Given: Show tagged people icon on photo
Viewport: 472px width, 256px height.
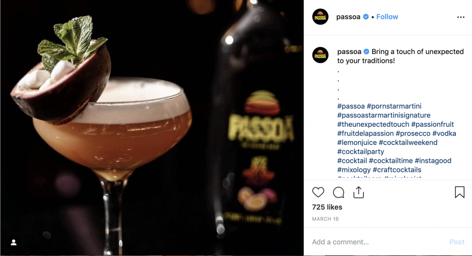Looking at the screenshot, I should [x=14, y=242].
